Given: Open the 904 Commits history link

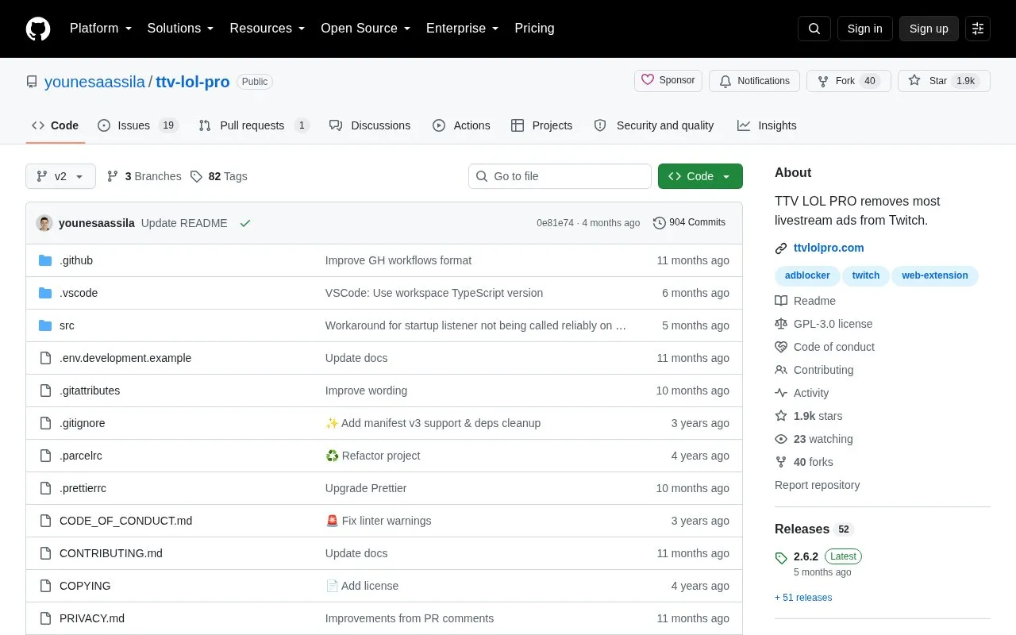Looking at the screenshot, I should click(x=689, y=223).
